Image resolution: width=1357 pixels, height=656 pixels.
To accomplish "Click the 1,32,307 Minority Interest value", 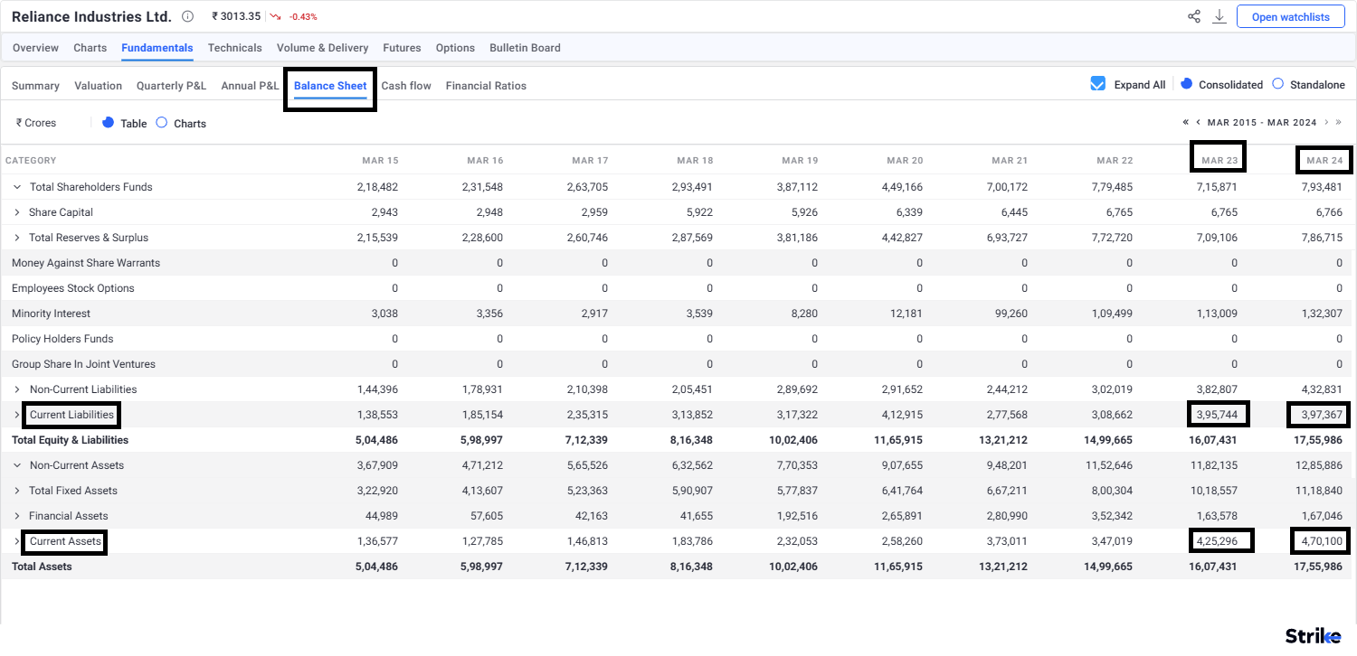I will [x=1322, y=314].
